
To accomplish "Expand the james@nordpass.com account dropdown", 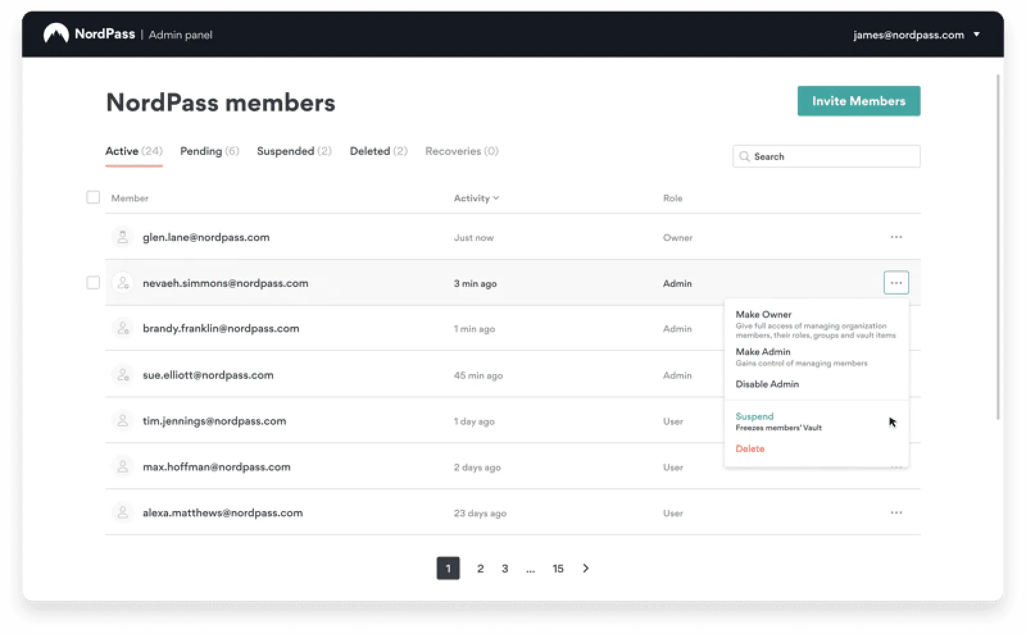I will [976, 35].
